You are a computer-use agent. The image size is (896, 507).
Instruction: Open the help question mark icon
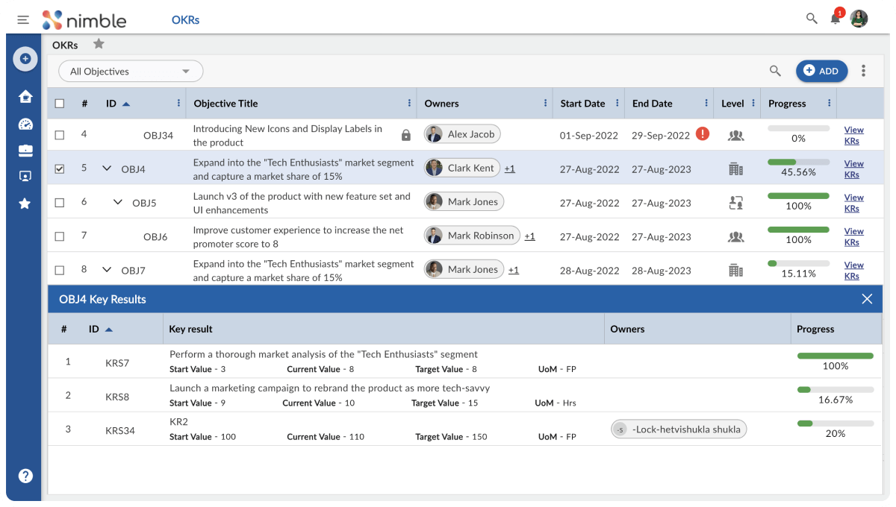(25, 476)
